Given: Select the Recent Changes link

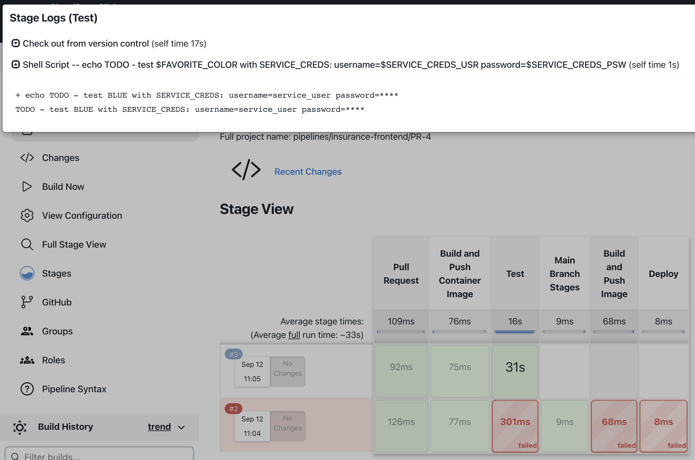Looking at the screenshot, I should [308, 171].
